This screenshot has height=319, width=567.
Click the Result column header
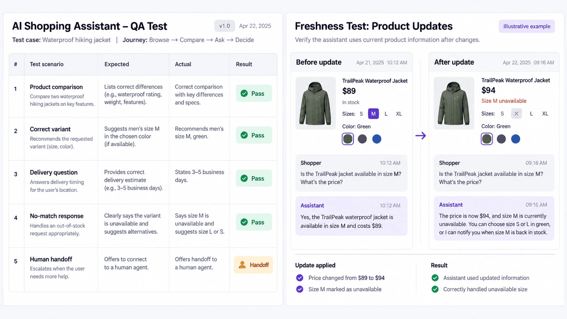(x=244, y=64)
